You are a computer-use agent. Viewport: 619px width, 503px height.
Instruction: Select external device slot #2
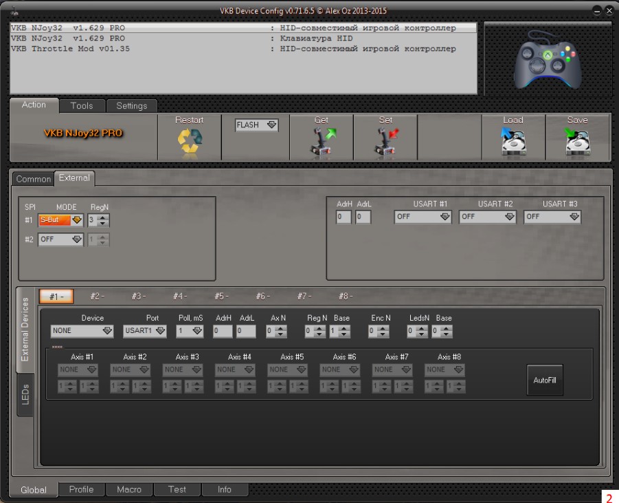(x=97, y=296)
